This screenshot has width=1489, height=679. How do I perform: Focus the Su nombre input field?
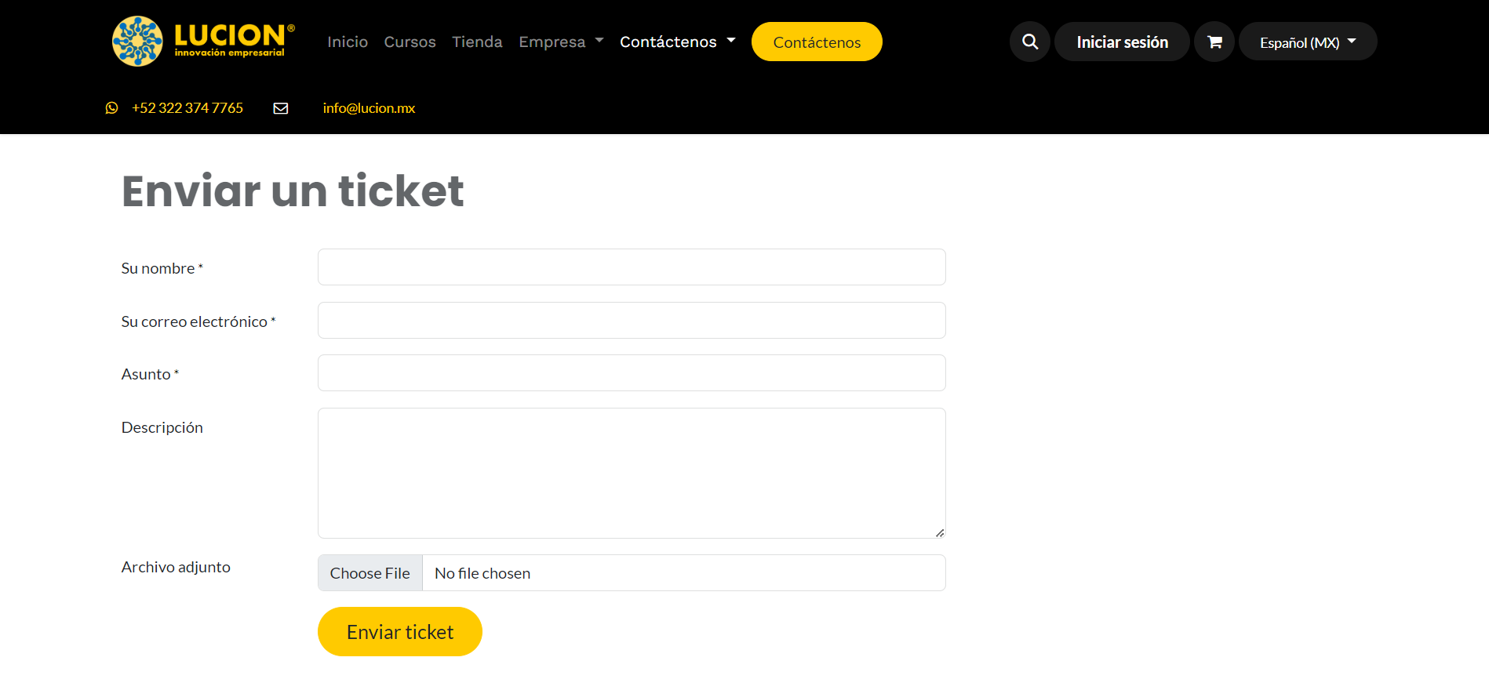coord(632,267)
